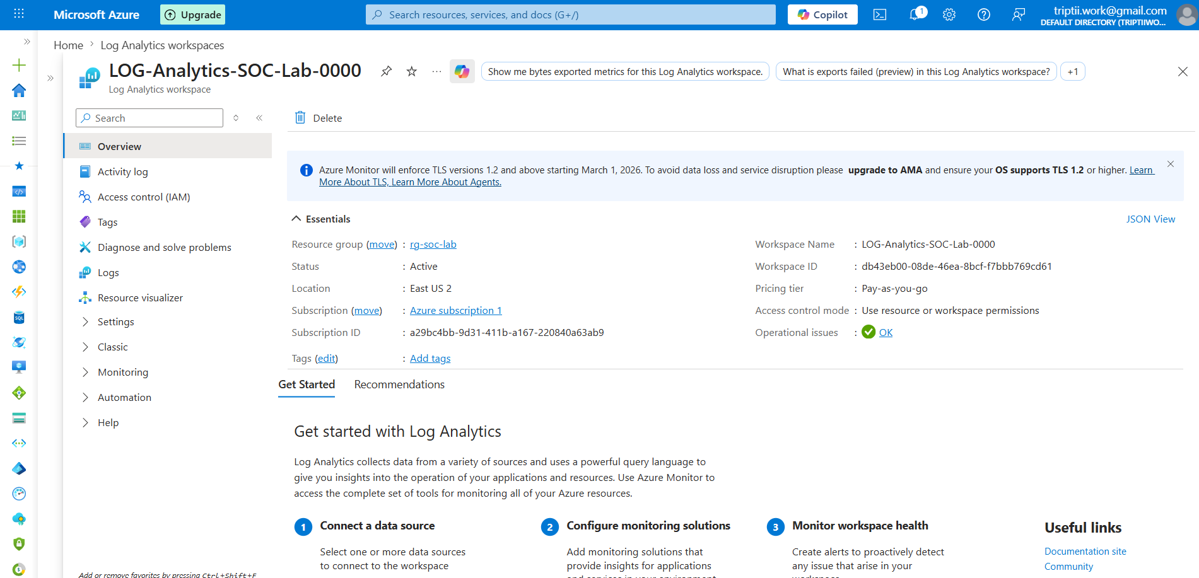Toggle expand/collapse all menu groups arrow
The height and width of the screenshot is (578, 1199).
pos(236,118)
